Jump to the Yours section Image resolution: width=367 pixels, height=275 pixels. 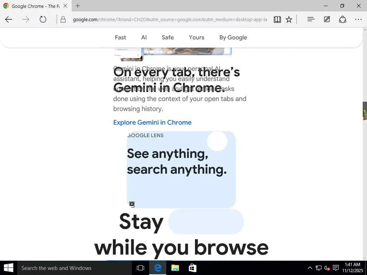point(197,37)
